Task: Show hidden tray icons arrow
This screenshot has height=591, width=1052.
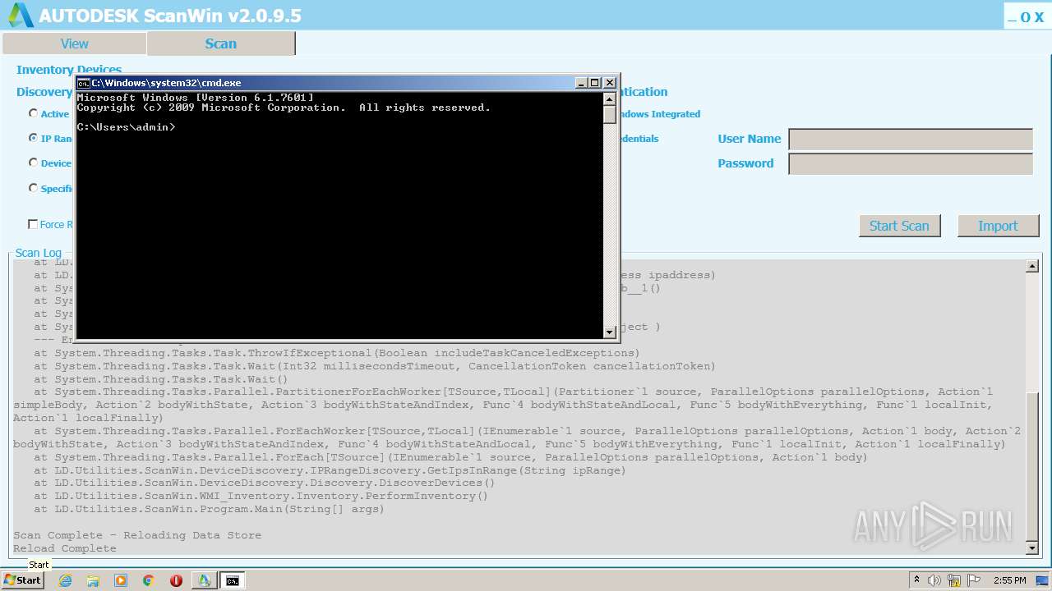Action: [916, 580]
